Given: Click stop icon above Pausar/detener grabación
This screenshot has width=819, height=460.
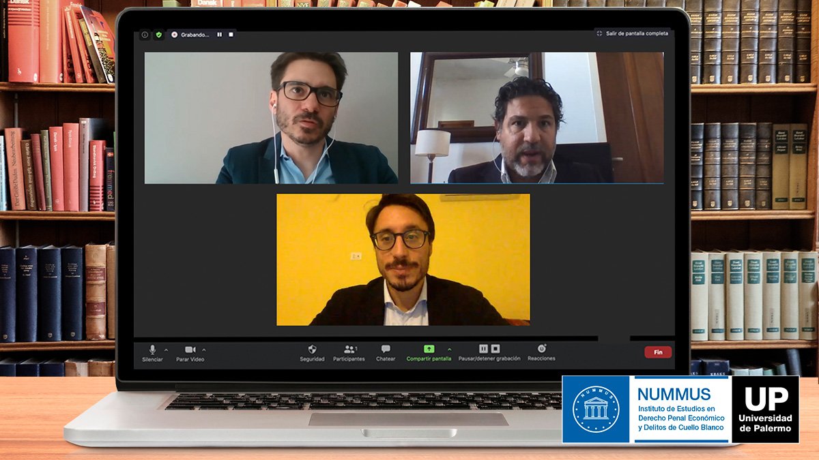Looking at the screenshot, I should coord(495,348).
